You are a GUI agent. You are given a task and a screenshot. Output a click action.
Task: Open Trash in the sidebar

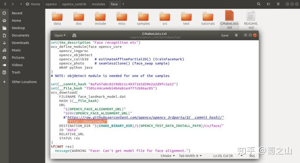[16, 72]
